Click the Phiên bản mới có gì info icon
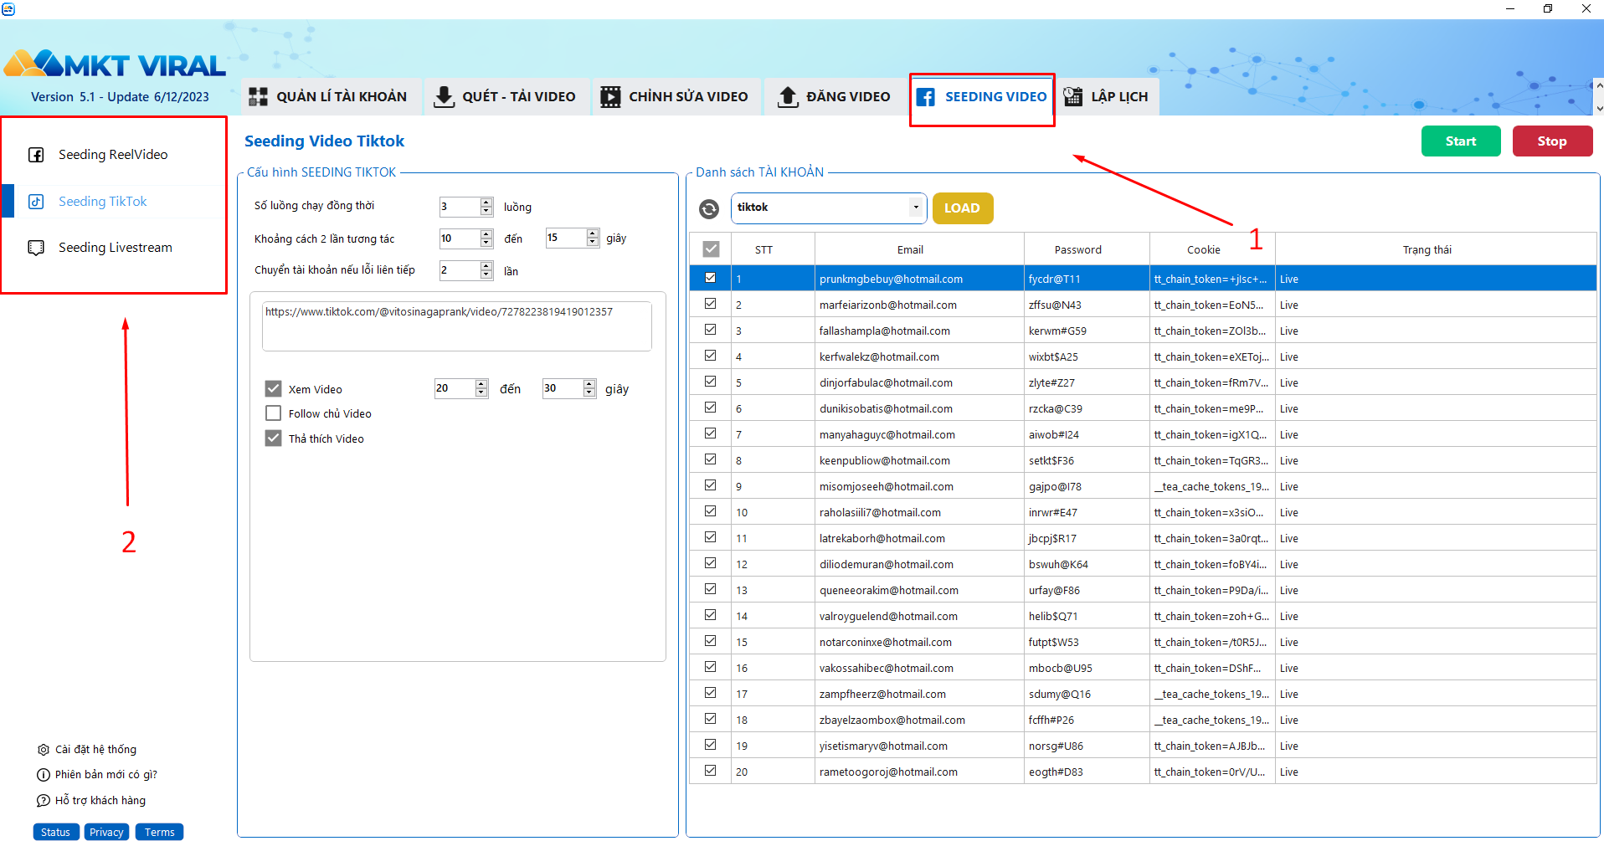The image size is (1604, 841). (44, 775)
